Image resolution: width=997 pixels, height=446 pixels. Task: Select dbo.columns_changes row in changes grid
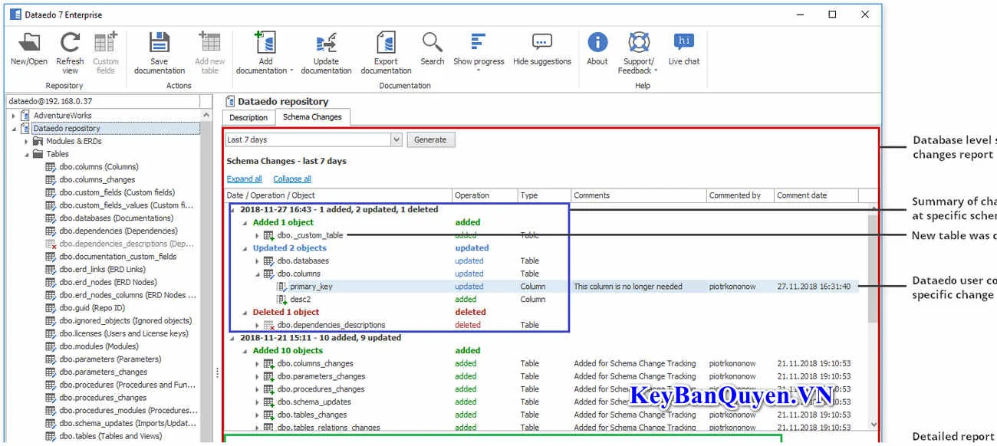[546, 363]
